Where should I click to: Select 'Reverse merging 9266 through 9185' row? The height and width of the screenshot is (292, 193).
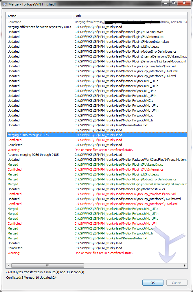coord(97,155)
